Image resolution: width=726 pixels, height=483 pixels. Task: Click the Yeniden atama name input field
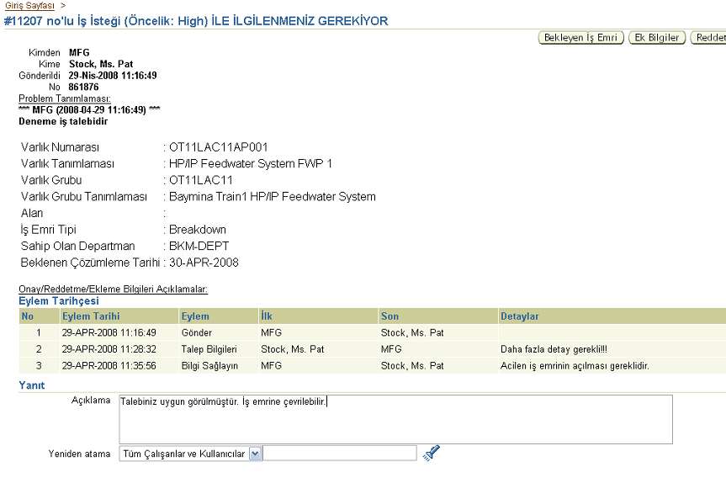click(341, 454)
